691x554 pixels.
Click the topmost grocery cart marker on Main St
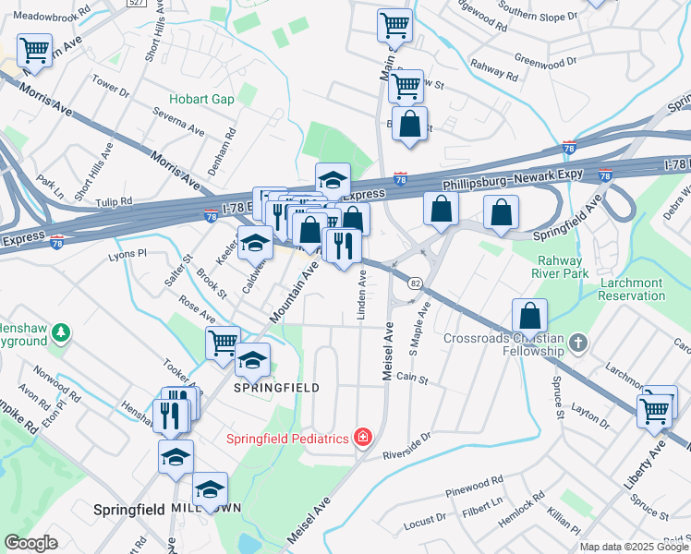395,27
